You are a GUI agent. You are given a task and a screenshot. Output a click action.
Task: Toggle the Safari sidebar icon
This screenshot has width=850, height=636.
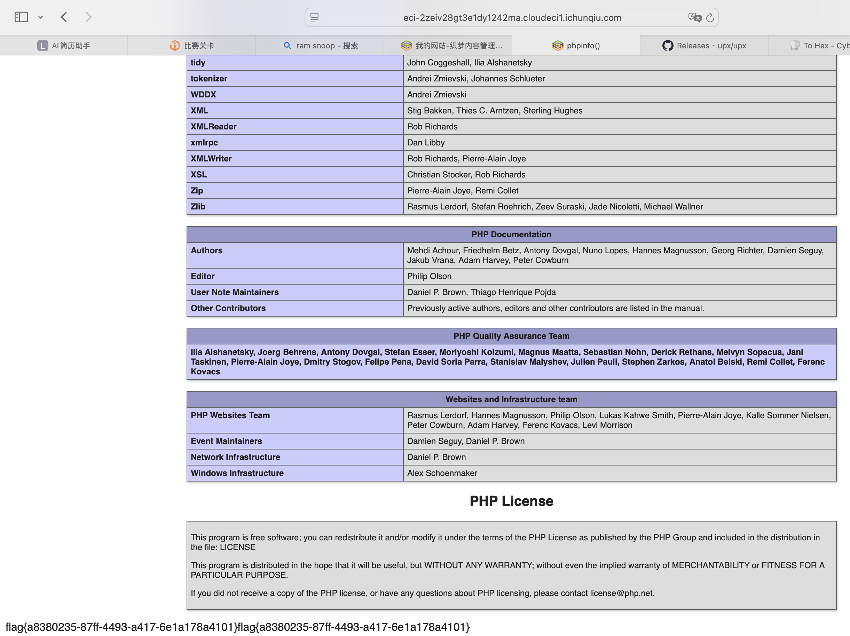click(21, 17)
